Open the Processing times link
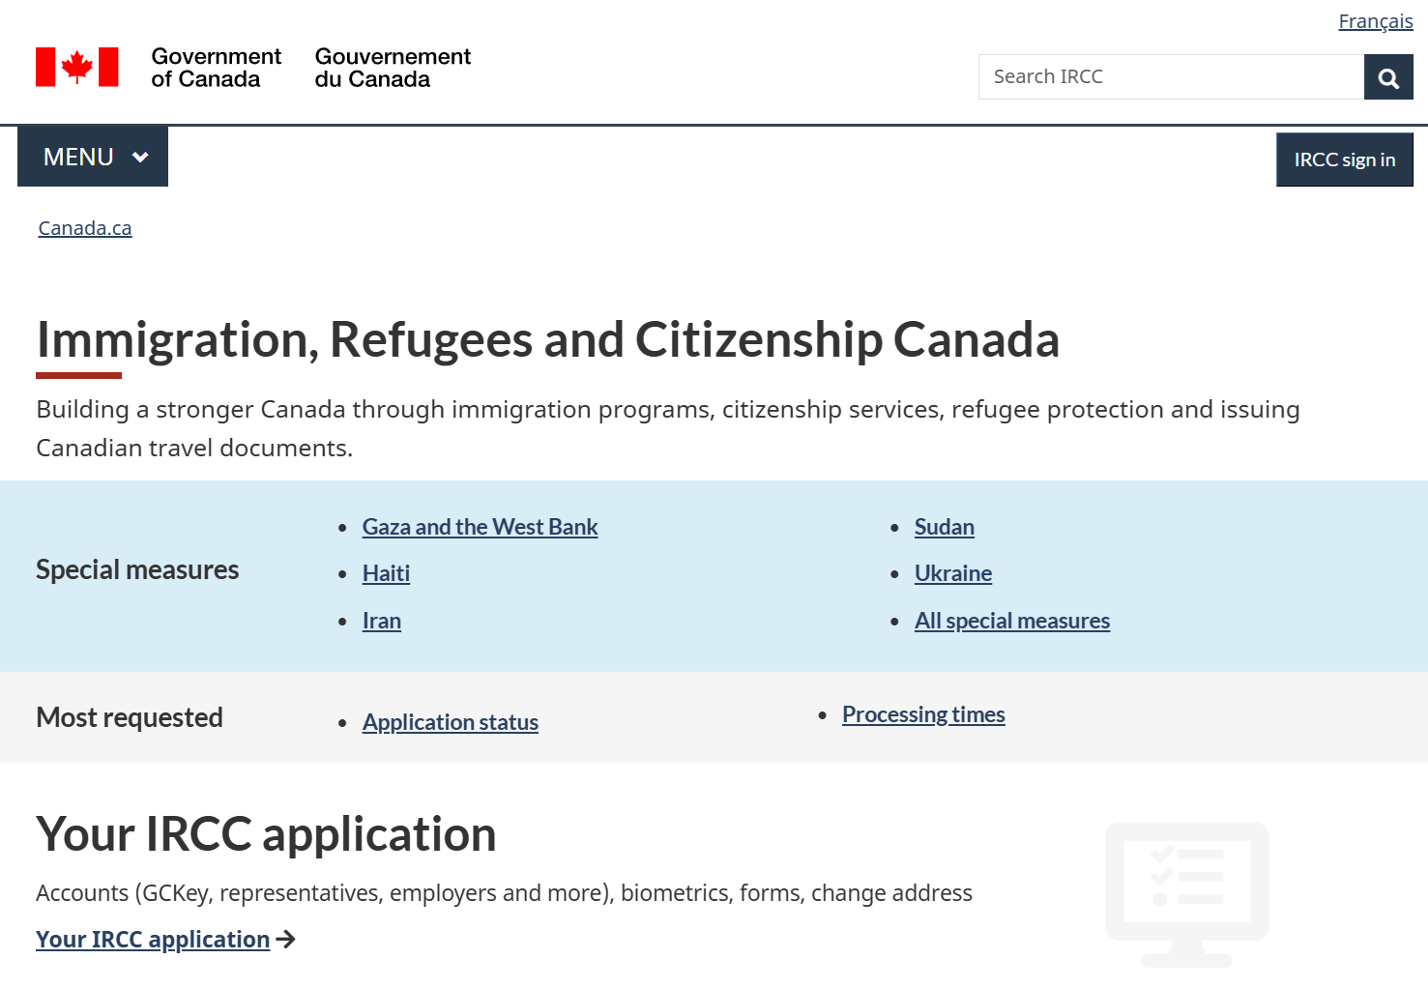 click(922, 714)
